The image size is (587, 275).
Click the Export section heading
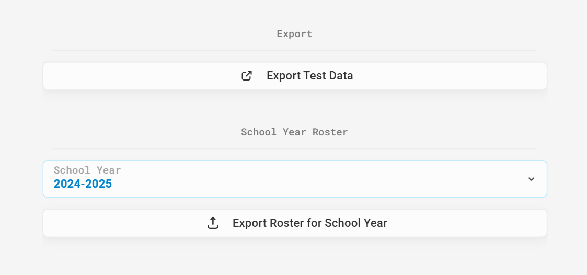[295, 33]
